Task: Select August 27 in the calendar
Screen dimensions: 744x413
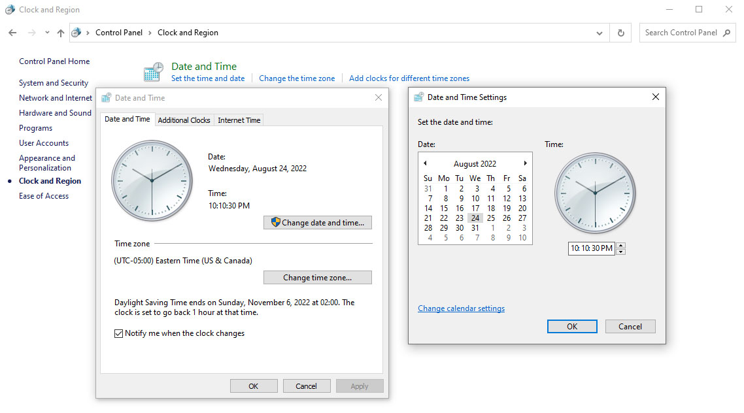Action: point(522,218)
